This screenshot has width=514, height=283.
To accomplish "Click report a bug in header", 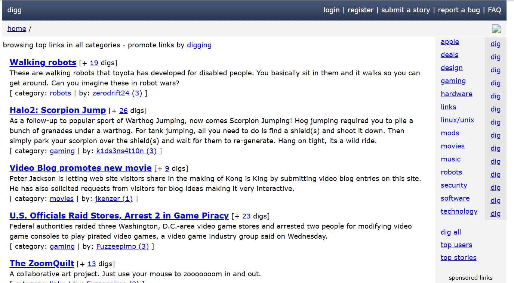I will coord(459,10).
